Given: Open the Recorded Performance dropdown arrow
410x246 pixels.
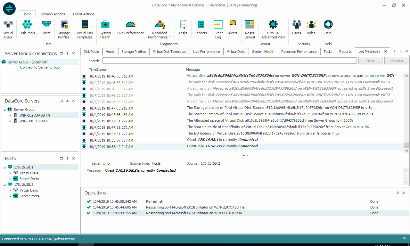Looking at the screenshot, I should 170,37.
